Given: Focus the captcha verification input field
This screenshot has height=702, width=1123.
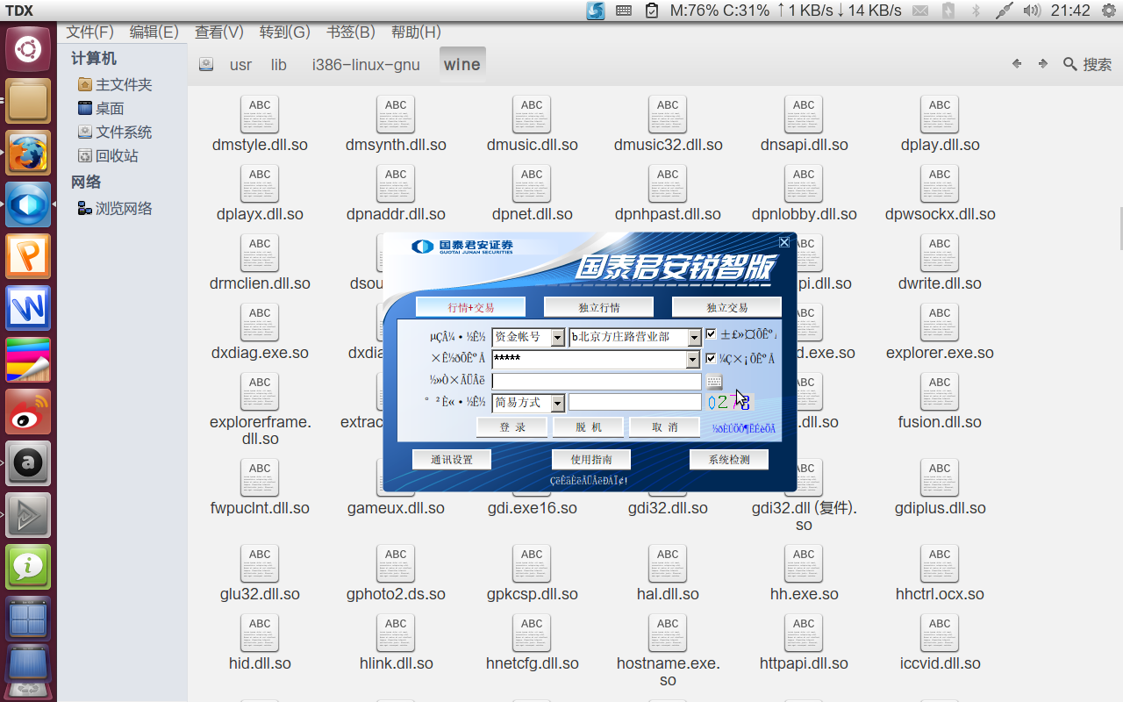Looking at the screenshot, I should [635, 403].
